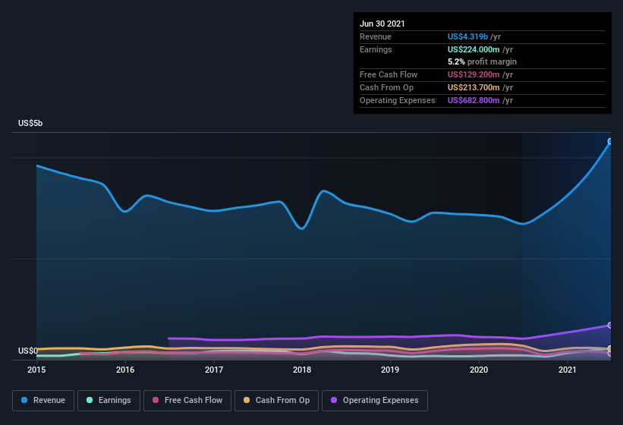Click the 2018 x-axis label
Image resolution: width=623 pixels, height=425 pixels.
click(302, 370)
